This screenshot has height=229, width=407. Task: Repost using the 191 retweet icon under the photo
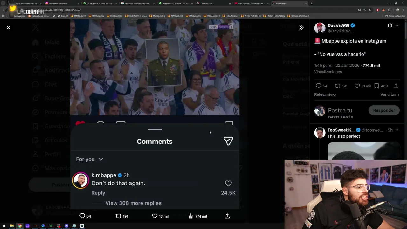tap(121, 216)
